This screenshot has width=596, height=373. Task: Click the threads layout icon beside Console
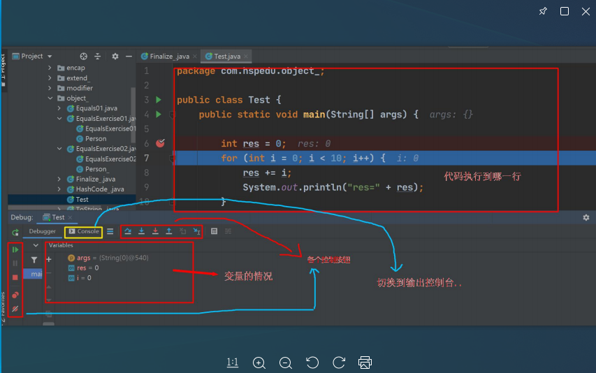(x=110, y=231)
